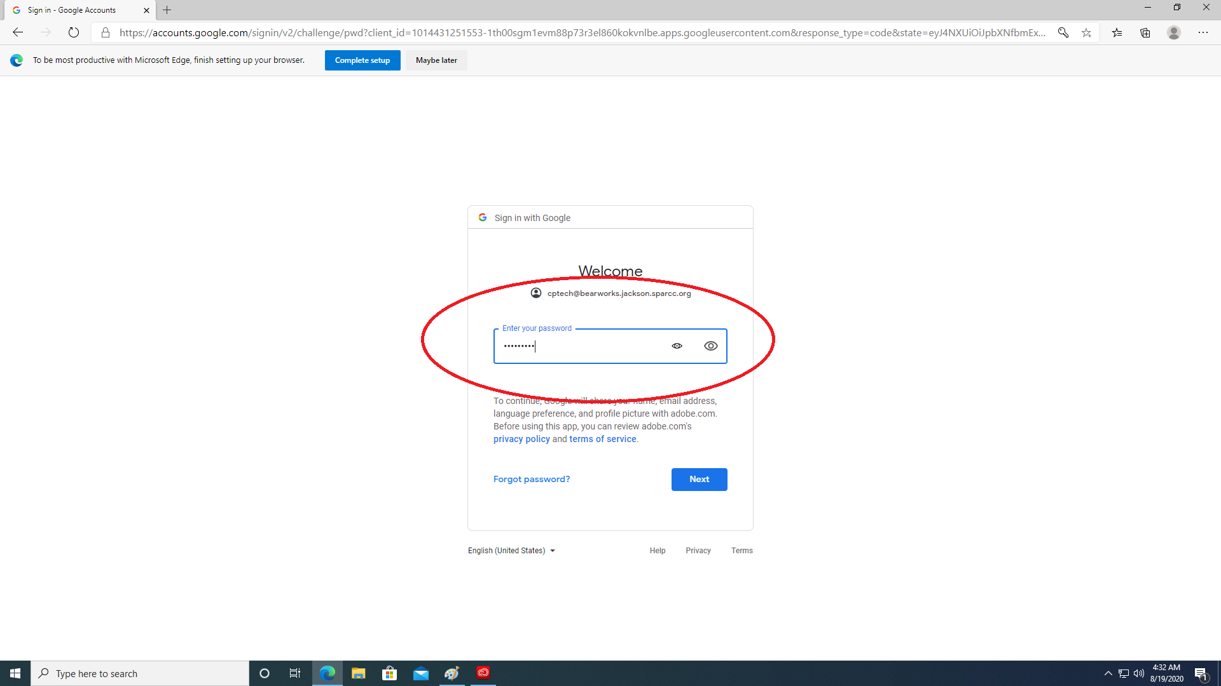Click the browser profile avatar icon
1221x686 pixels.
[1174, 32]
